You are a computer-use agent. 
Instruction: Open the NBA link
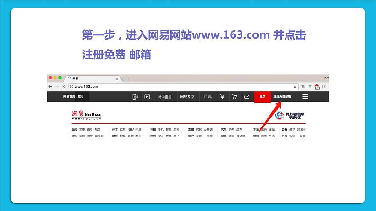[x=131, y=129]
